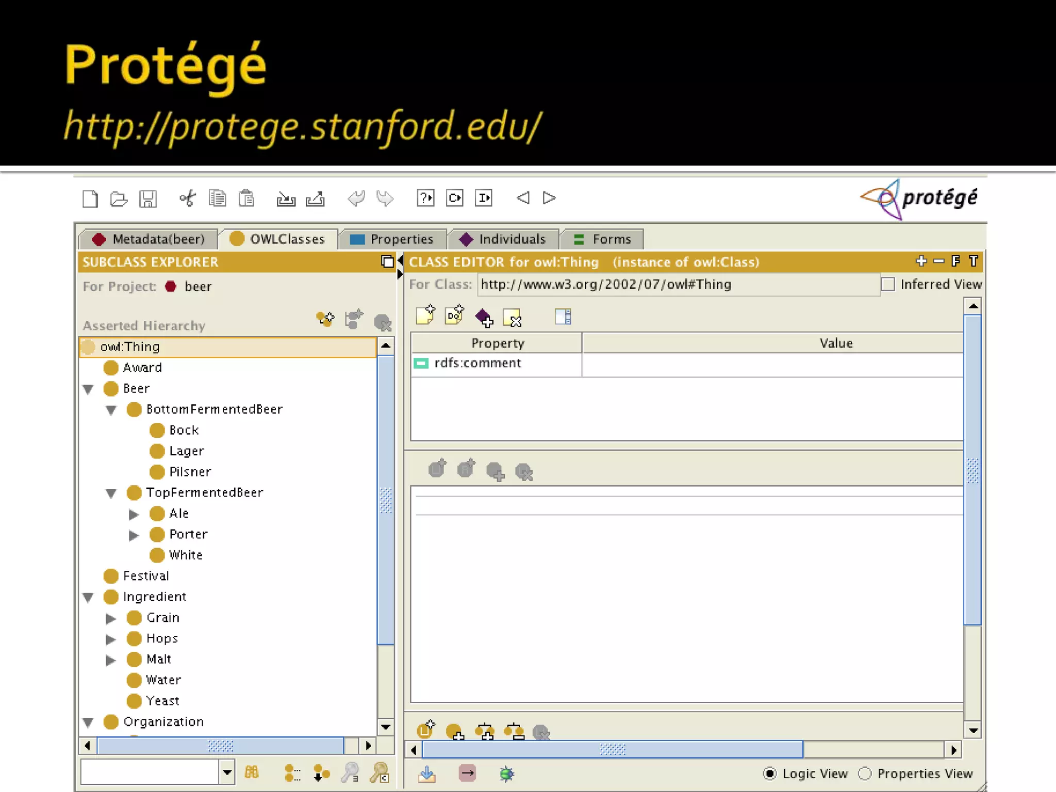Image resolution: width=1056 pixels, height=792 pixels.
Task: Select the Properties View radio button
Action: 865,773
